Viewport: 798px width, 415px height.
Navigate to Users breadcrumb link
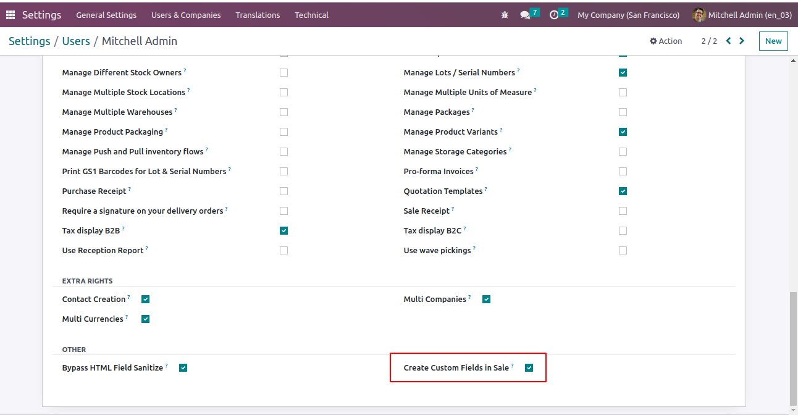[x=76, y=41]
